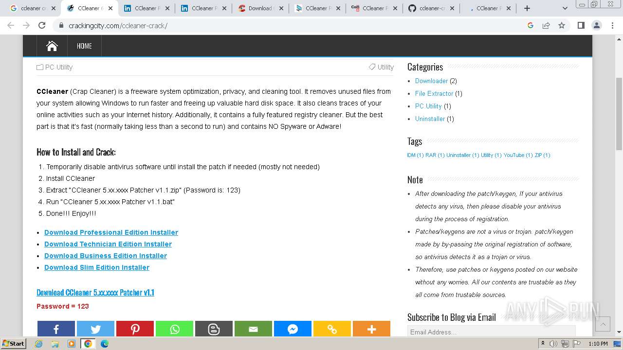Switch to the first LinkedIn CCleaner tab
The height and width of the screenshot is (350, 623).
[x=146, y=8]
